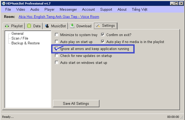Image resolution: width=185 pixels, height=120 pixels.
Task: Uncheck the Confirm on exit checkbox
Action: tap(103, 35)
